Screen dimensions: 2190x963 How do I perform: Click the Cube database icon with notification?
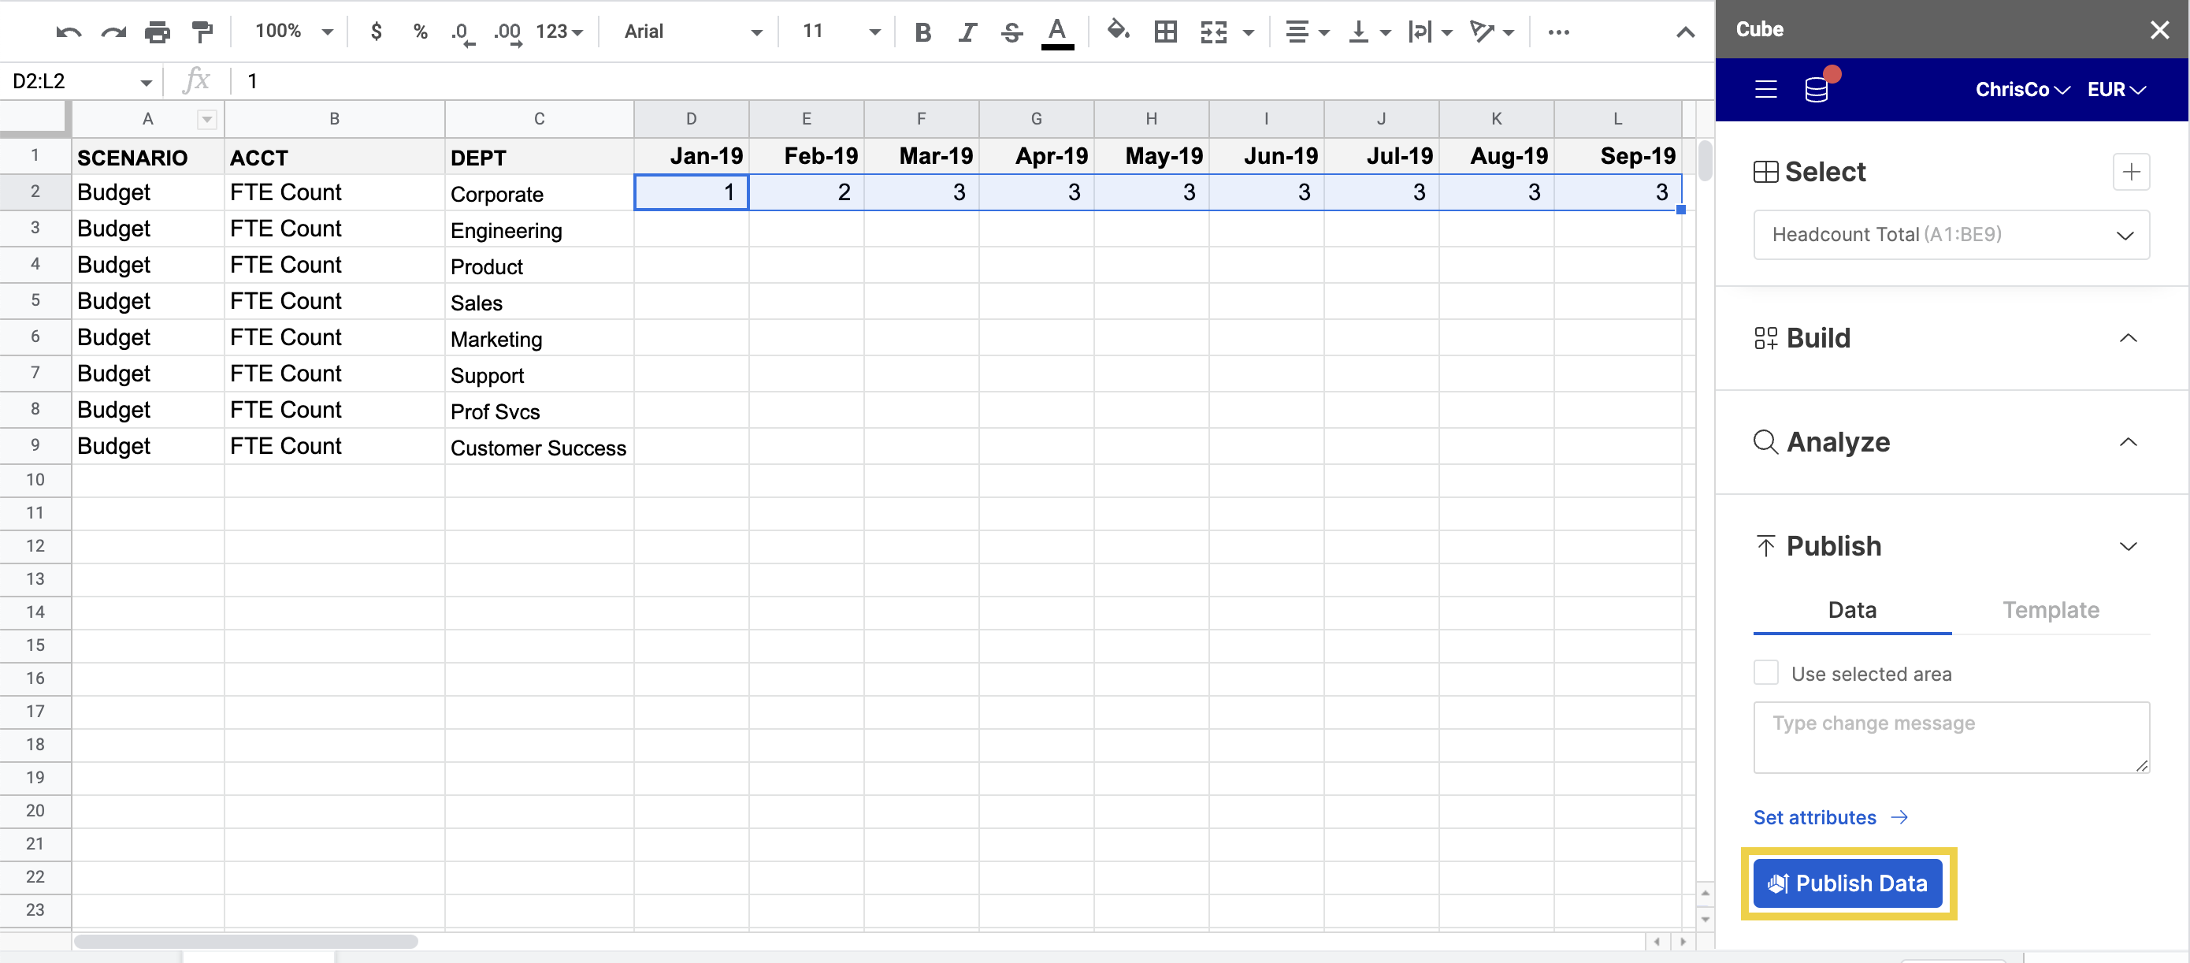(1817, 88)
